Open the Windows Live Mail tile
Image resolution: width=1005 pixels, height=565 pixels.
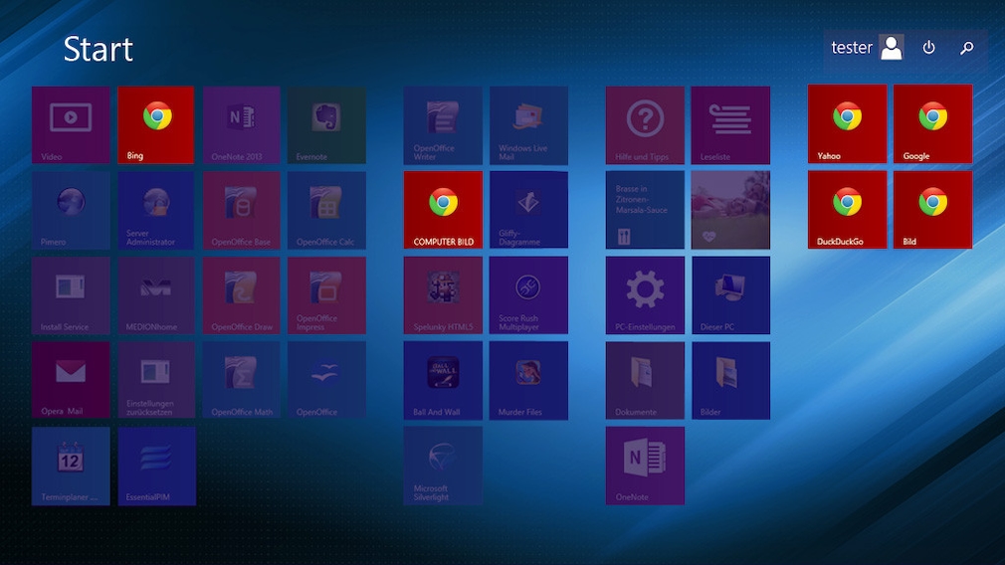pyautogui.click(x=528, y=125)
